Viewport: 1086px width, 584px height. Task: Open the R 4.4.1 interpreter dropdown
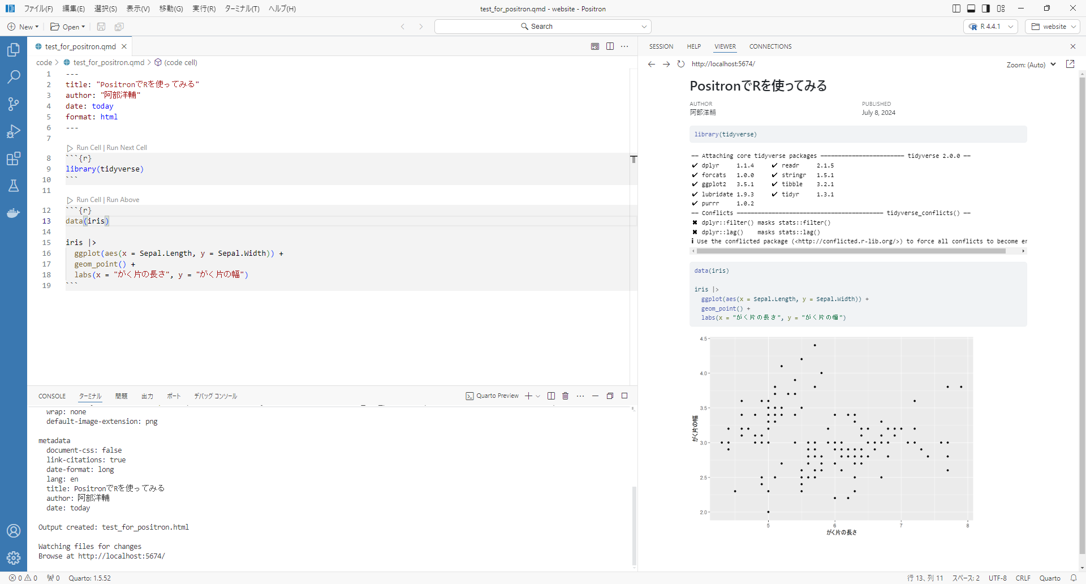990,27
